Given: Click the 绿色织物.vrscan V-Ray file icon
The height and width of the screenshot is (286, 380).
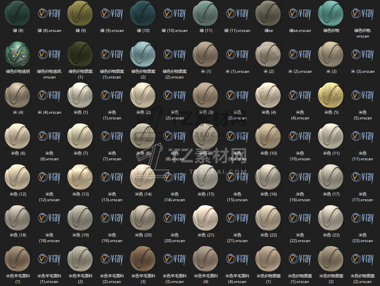Looking at the screenshot, I should coord(363,13).
